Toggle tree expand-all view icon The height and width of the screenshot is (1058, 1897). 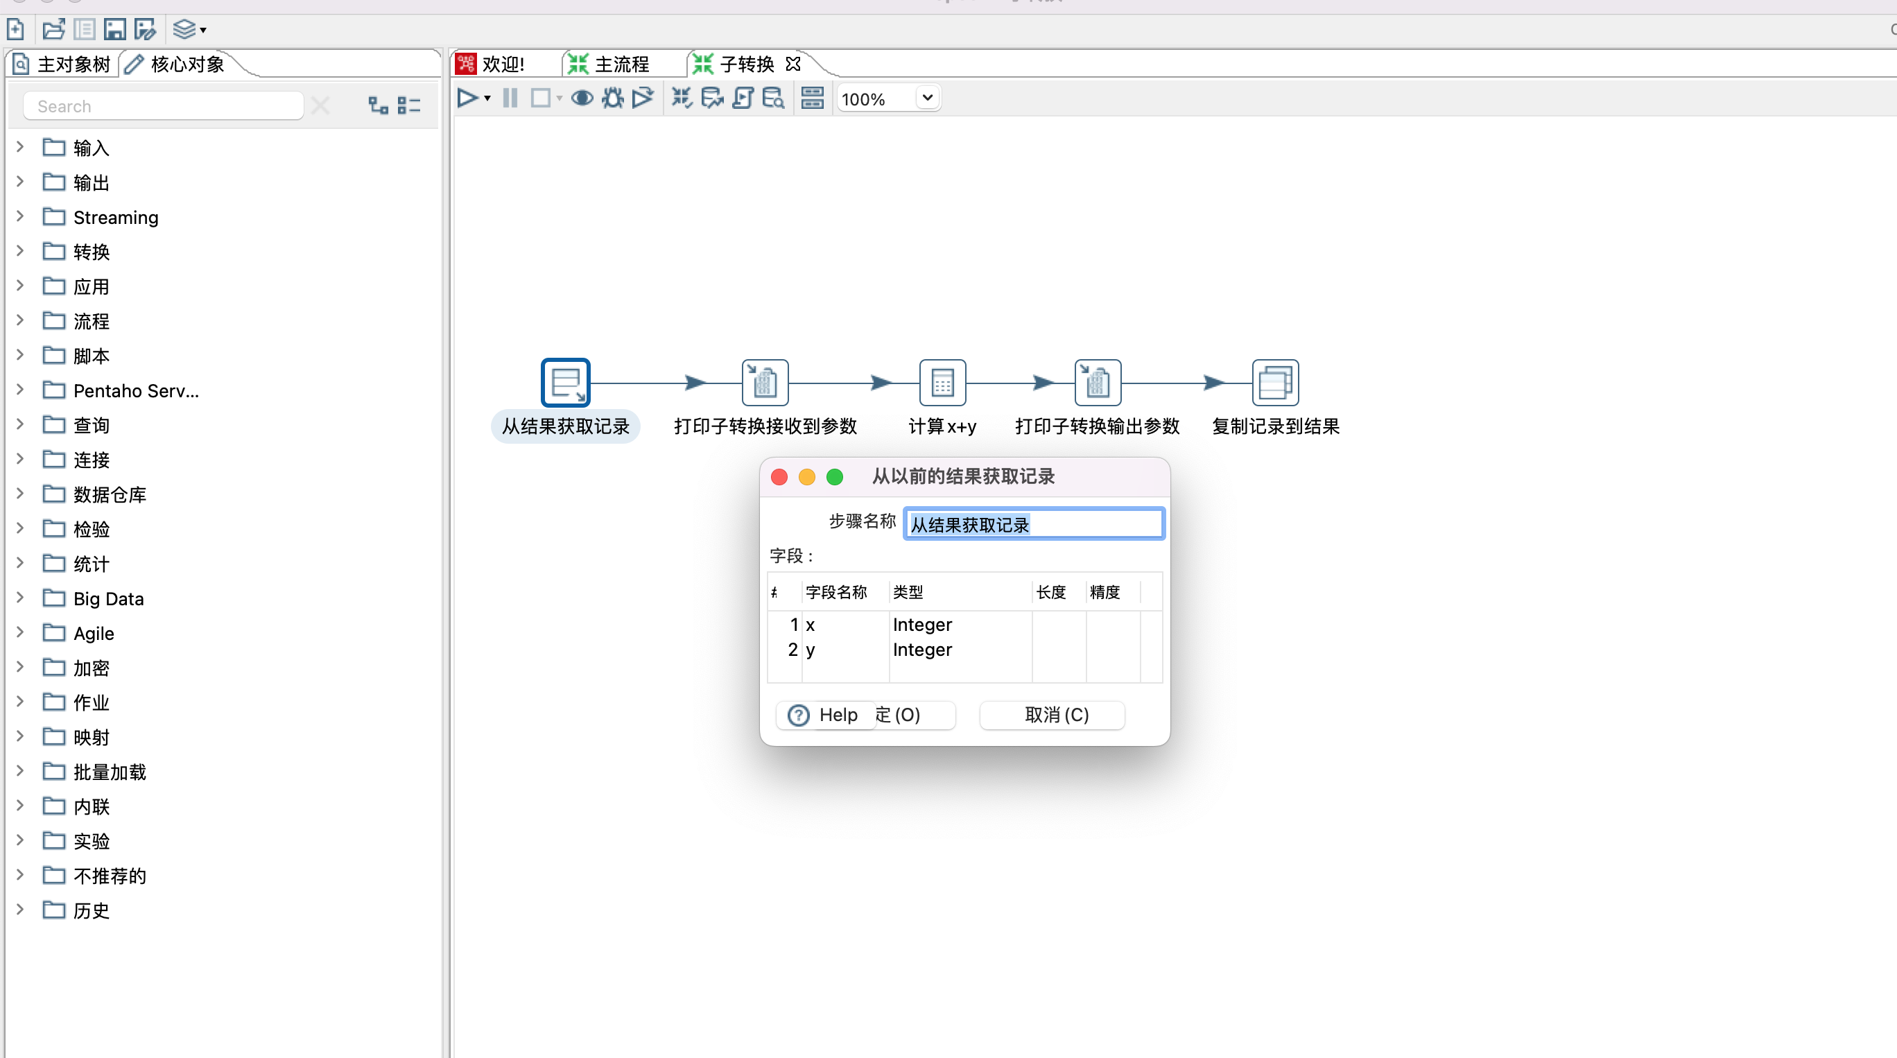378,105
